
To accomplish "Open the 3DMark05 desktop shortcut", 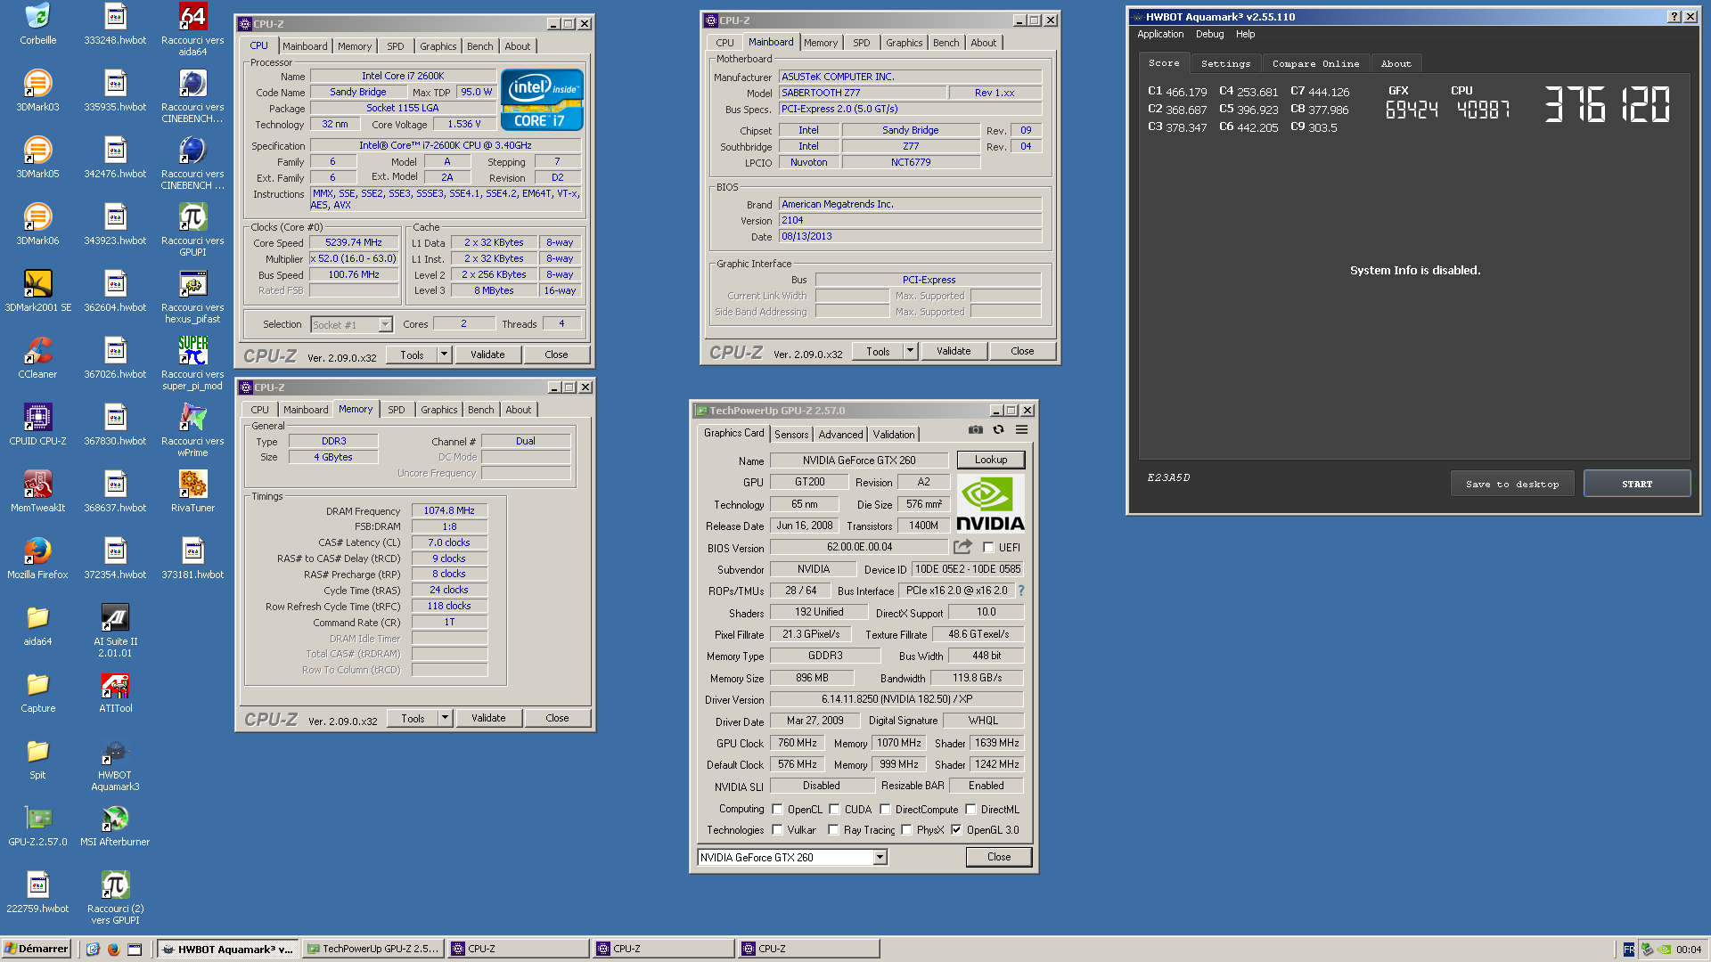I will pos(37,158).
